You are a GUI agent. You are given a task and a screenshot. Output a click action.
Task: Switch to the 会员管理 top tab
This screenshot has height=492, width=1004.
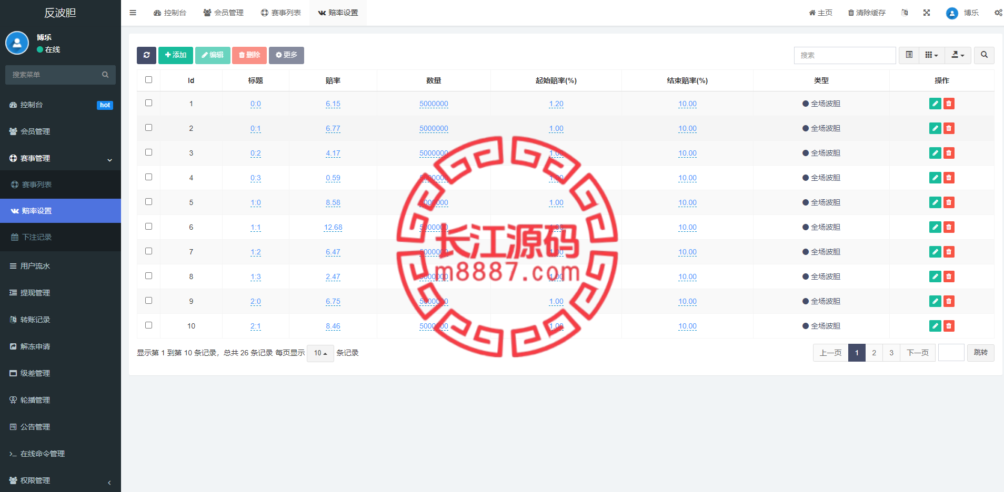click(x=223, y=13)
